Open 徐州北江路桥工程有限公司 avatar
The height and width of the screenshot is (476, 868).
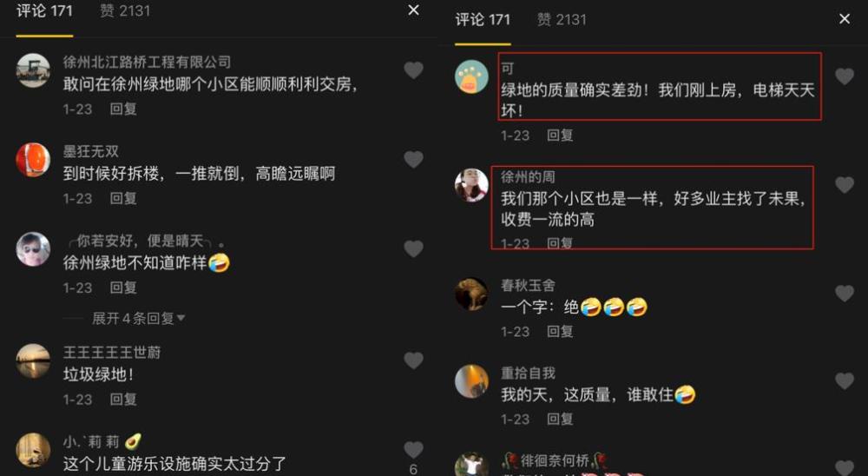[33, 70]
